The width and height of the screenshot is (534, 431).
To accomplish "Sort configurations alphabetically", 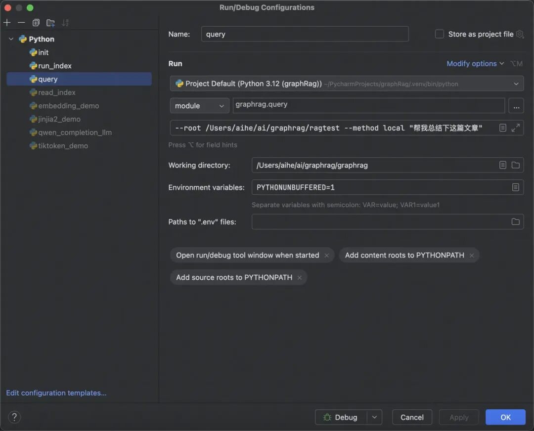I will coord(65,23).
